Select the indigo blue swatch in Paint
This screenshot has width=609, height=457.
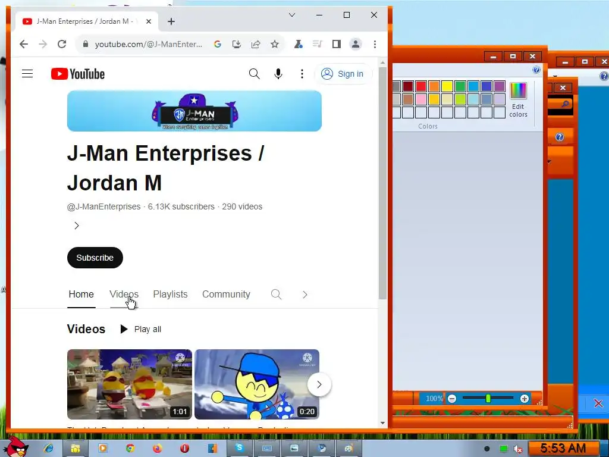click(x=486, y=86)
